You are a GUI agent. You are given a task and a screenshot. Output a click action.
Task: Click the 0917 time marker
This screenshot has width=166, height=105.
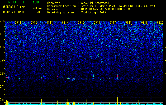coord(113,23)
